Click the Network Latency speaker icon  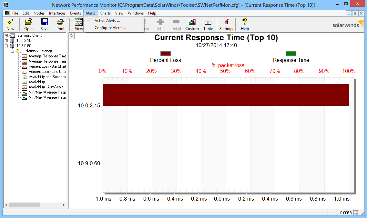click(x=18, y=51)
